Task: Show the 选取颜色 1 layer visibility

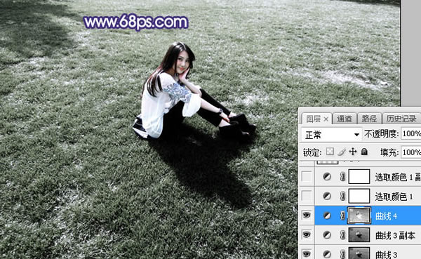Action: pos(307,196)
